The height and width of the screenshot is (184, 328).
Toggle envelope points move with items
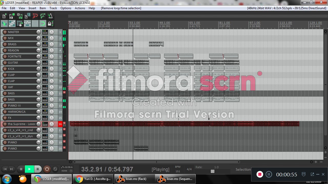coord(27,24)
